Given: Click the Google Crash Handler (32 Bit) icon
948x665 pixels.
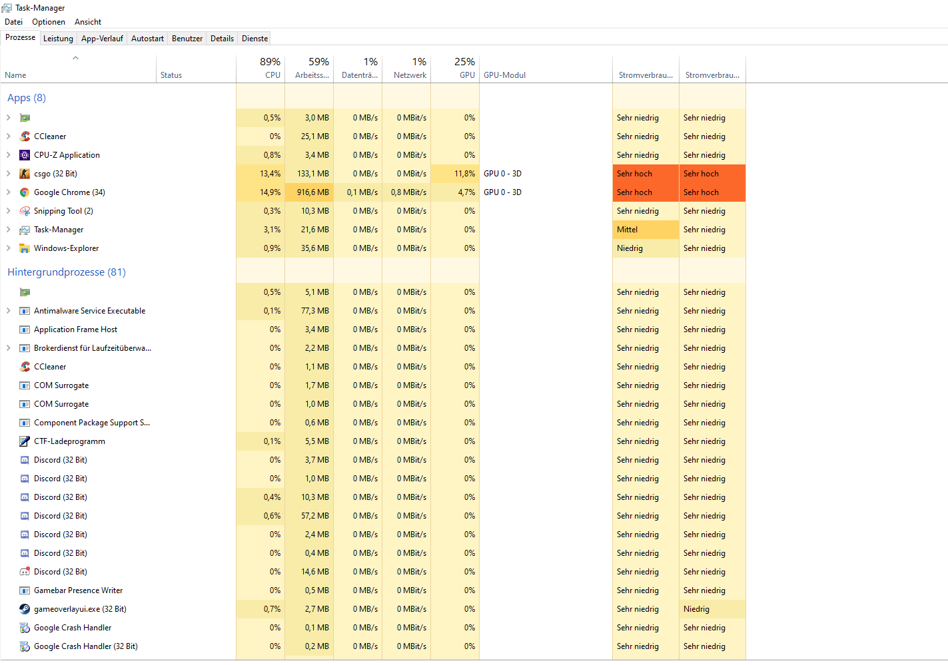Looking at the screenshot, I should tap(25, 646).
